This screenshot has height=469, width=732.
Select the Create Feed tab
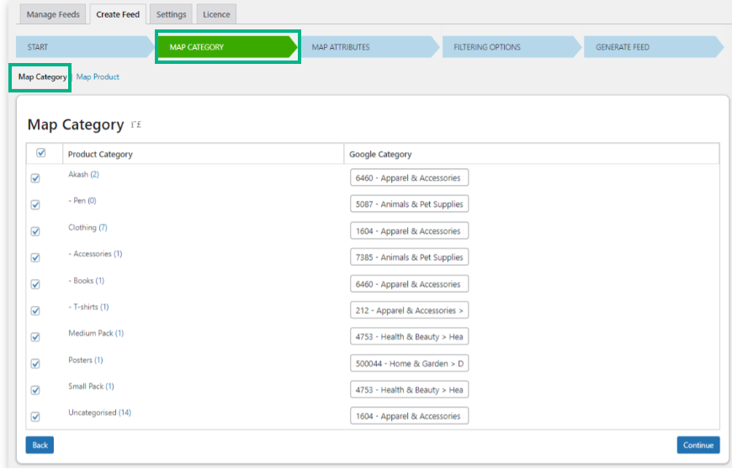point(118,14)
